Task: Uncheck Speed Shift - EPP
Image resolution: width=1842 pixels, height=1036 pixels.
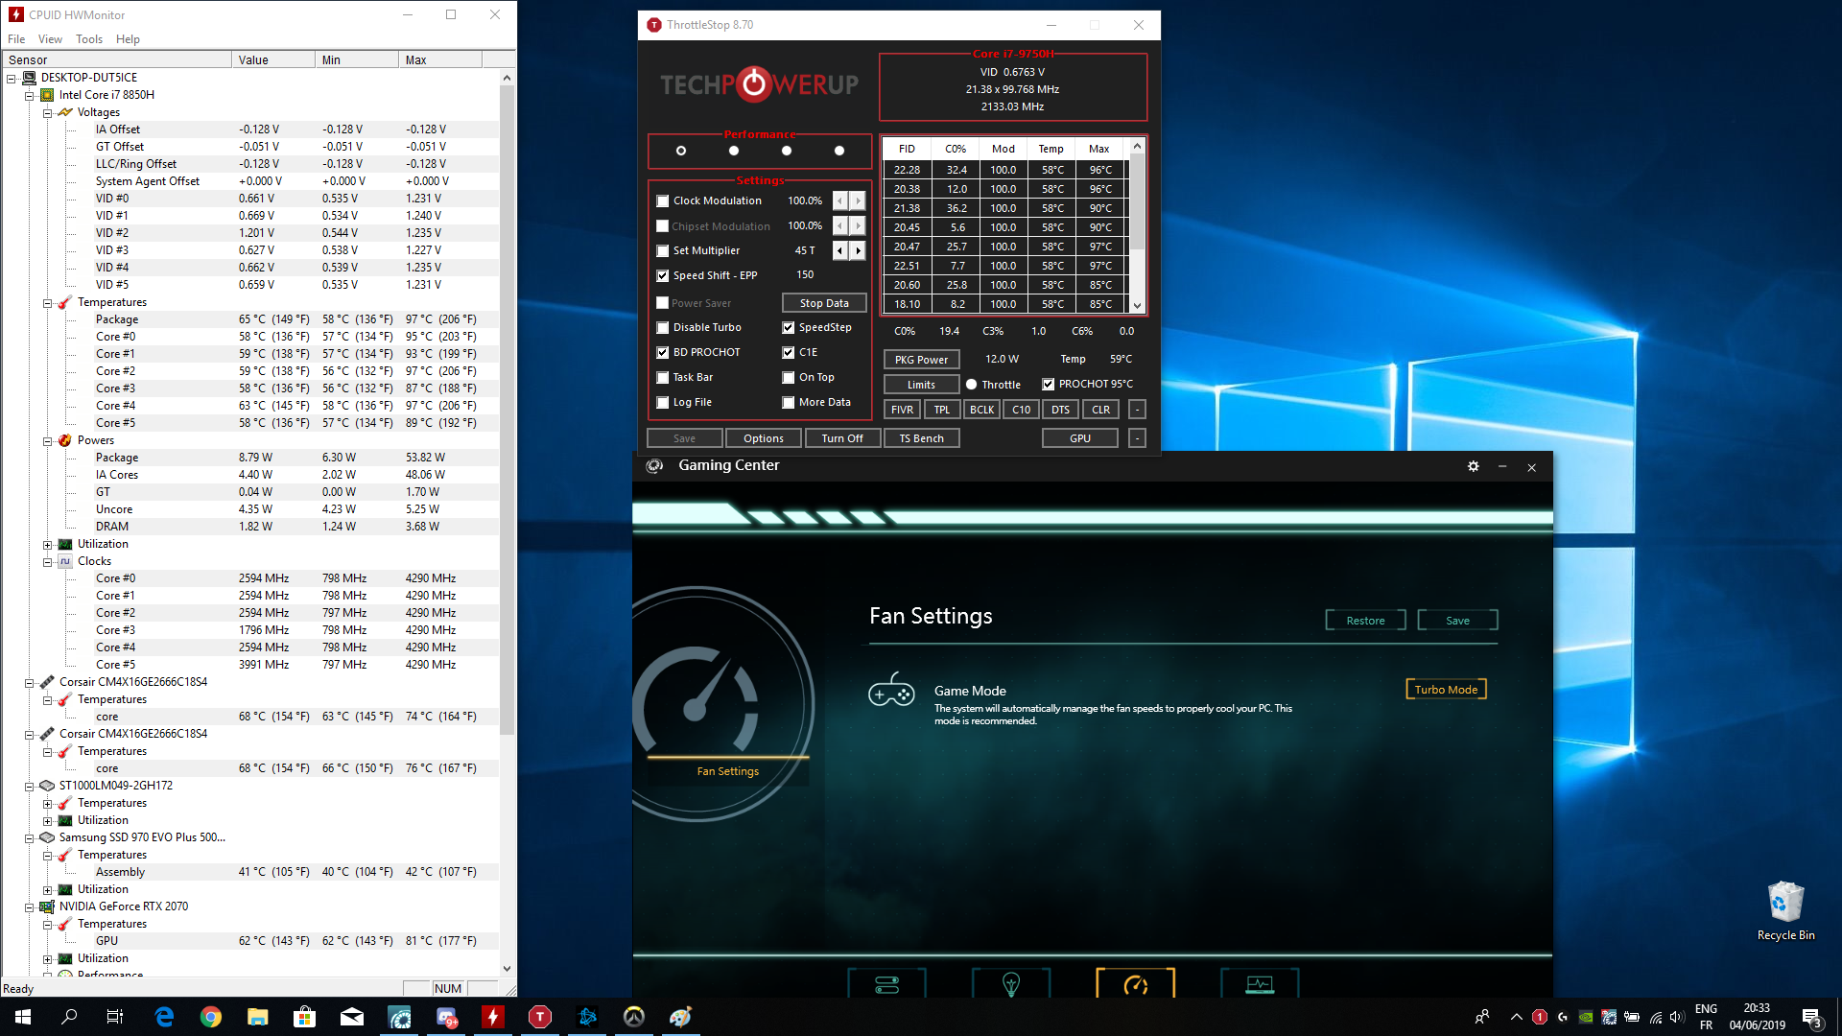Action: 663,276
